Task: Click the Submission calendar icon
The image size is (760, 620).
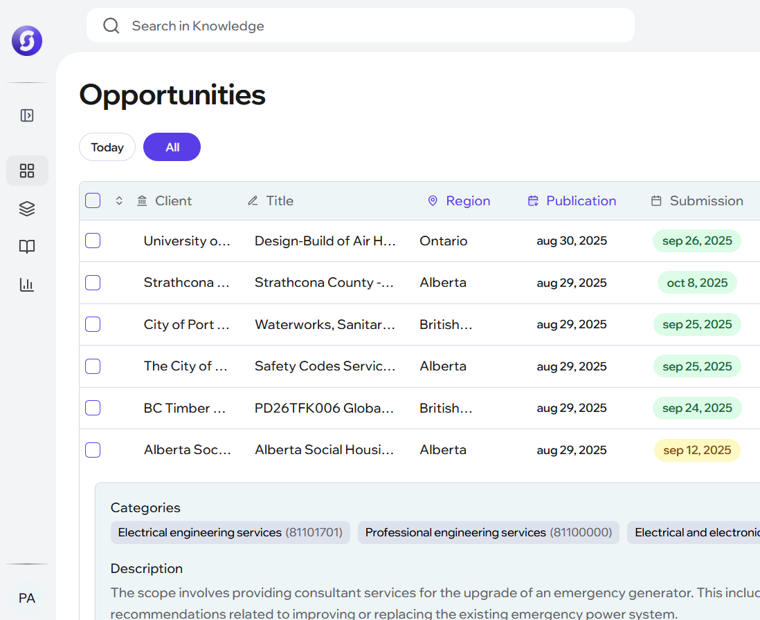Action: point(656,201)
